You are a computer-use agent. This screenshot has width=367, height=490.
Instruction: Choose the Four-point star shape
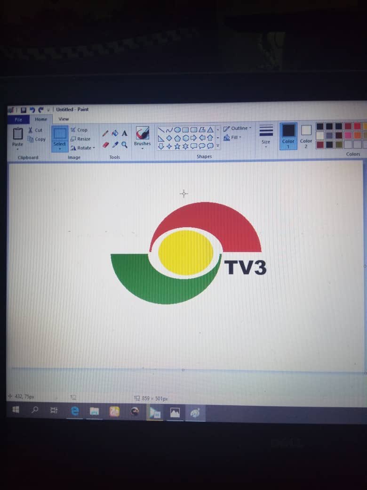169,146
